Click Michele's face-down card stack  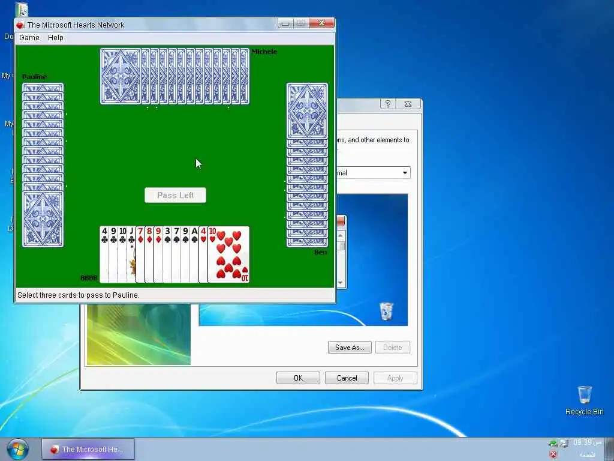click(174, 76)
